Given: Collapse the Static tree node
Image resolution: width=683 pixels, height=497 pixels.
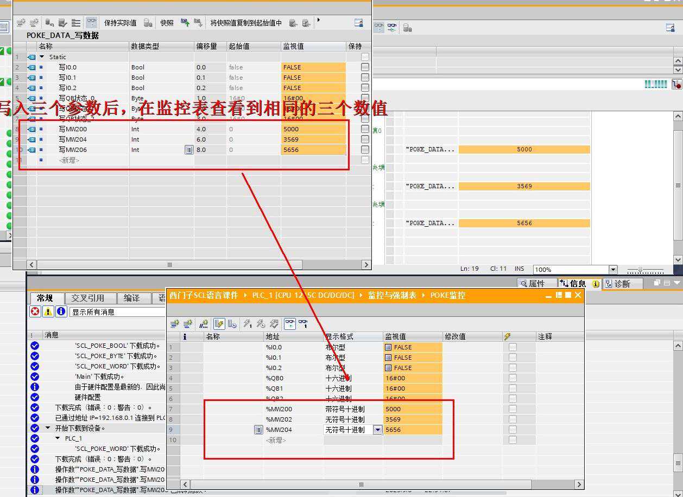Looking at the screenshot, I should (x=42, y=57).
